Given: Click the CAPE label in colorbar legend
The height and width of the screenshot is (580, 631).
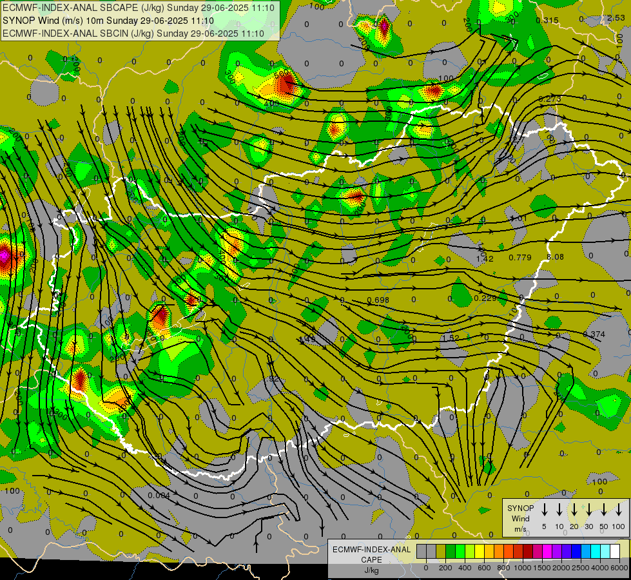Looking at the screenshot, I should pos(371,560).
